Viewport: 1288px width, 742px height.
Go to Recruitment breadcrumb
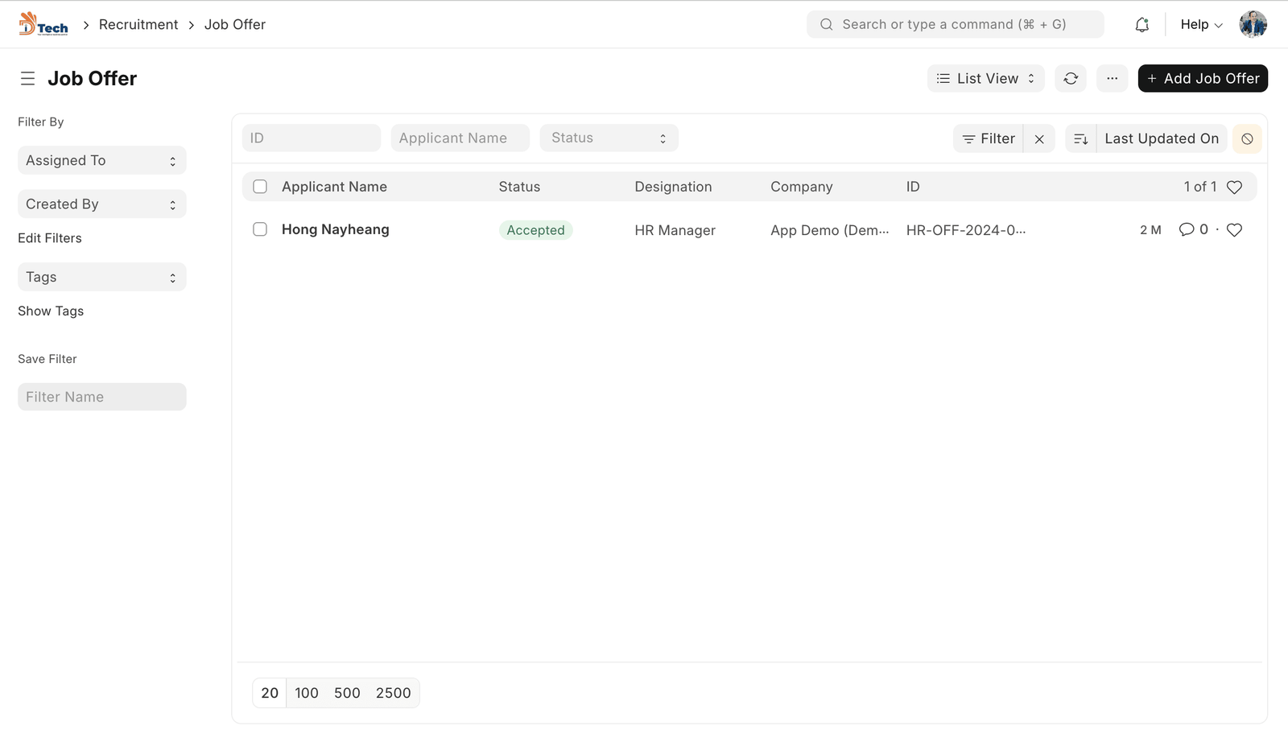[138, 24]
